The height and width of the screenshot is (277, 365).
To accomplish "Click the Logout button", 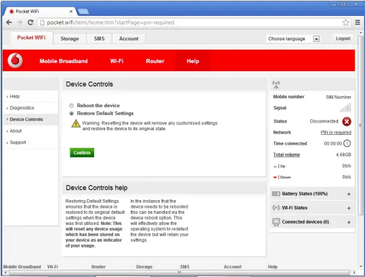I will 343,38.
